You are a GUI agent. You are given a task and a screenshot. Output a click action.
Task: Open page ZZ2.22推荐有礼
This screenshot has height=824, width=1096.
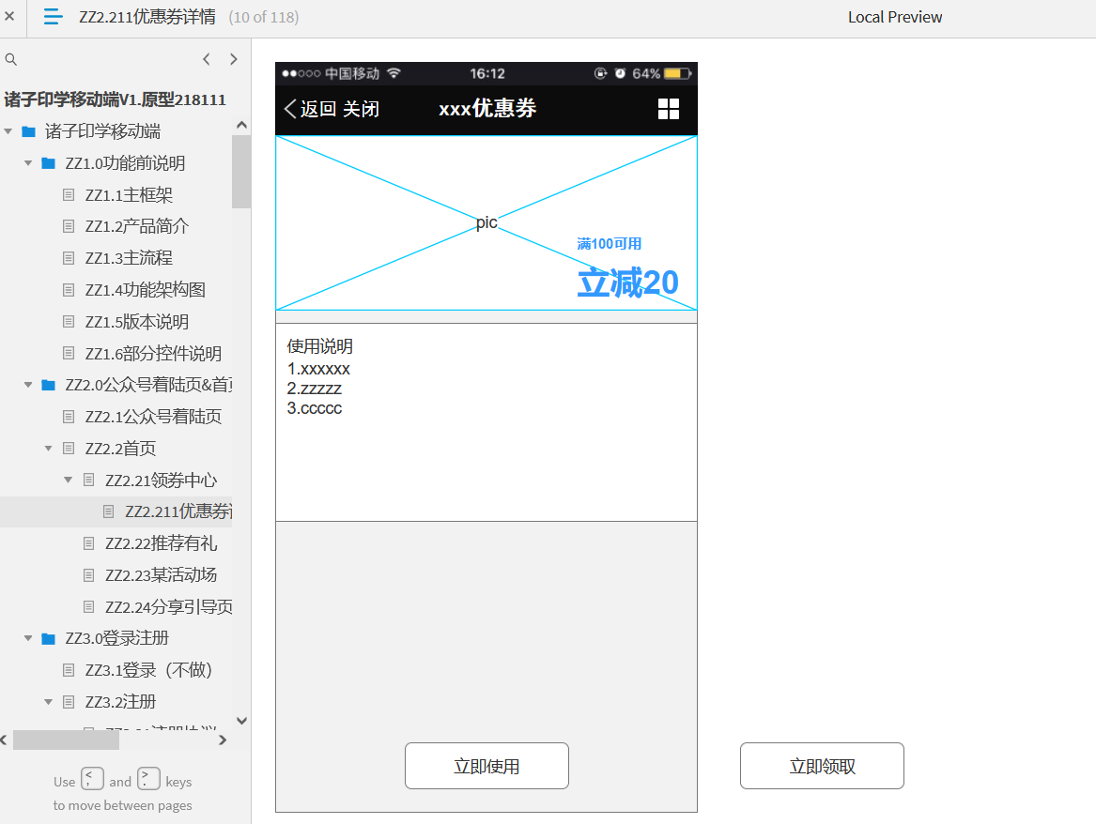[161, 543]
